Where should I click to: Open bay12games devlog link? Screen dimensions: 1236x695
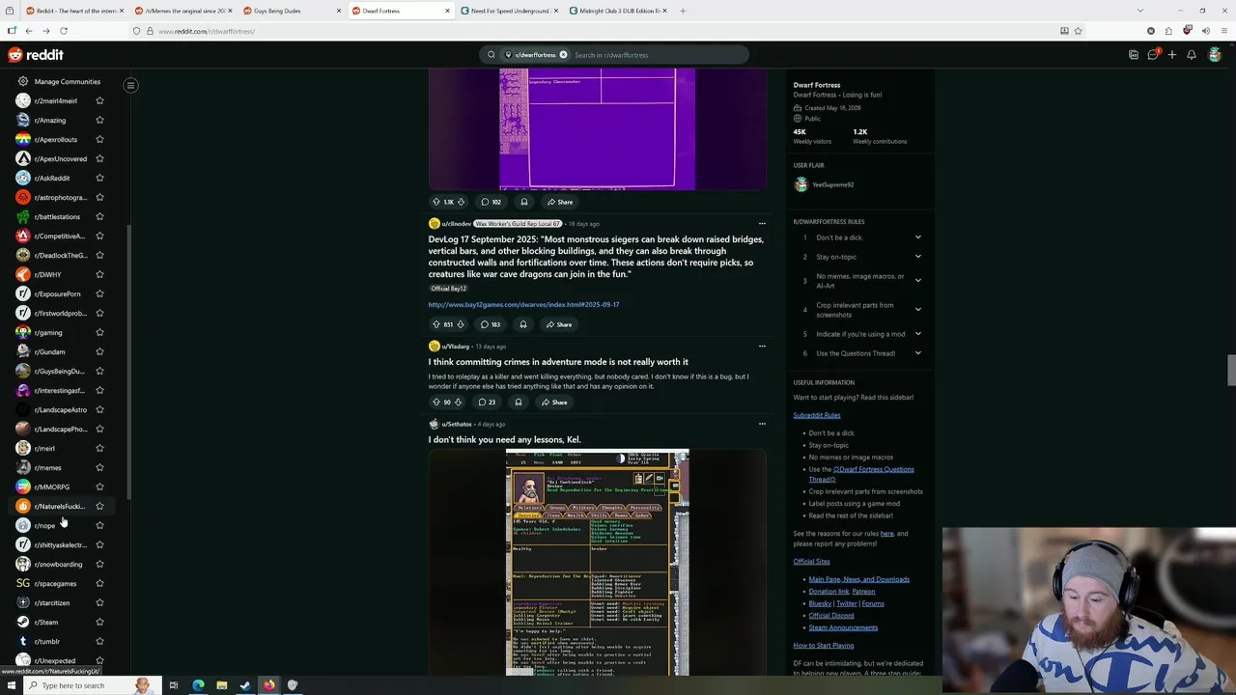click(x=523, y=304)
